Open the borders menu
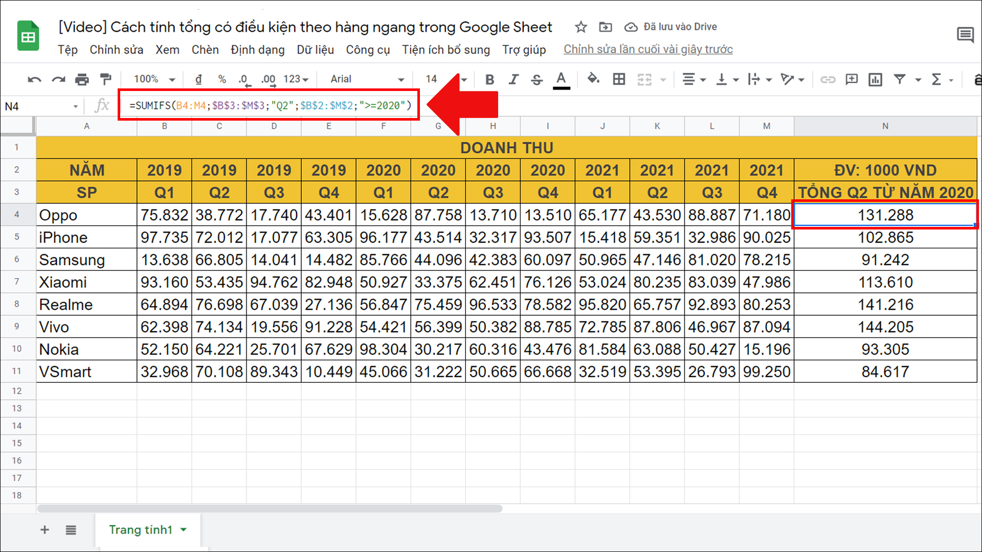Viewport: 982px width, 552px height. (619, 79)
